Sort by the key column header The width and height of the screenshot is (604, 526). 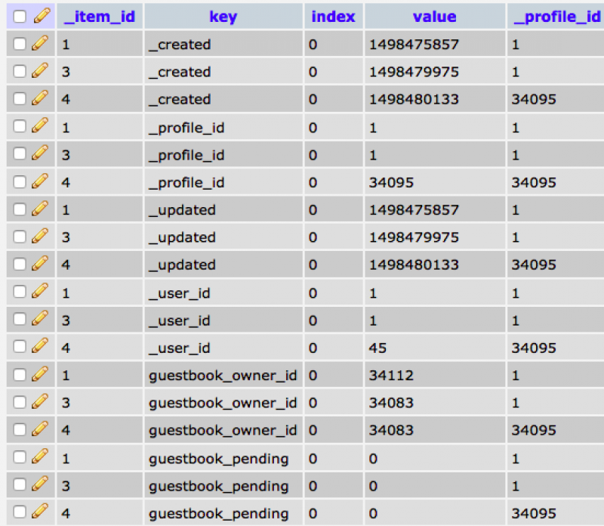point(223,17)
